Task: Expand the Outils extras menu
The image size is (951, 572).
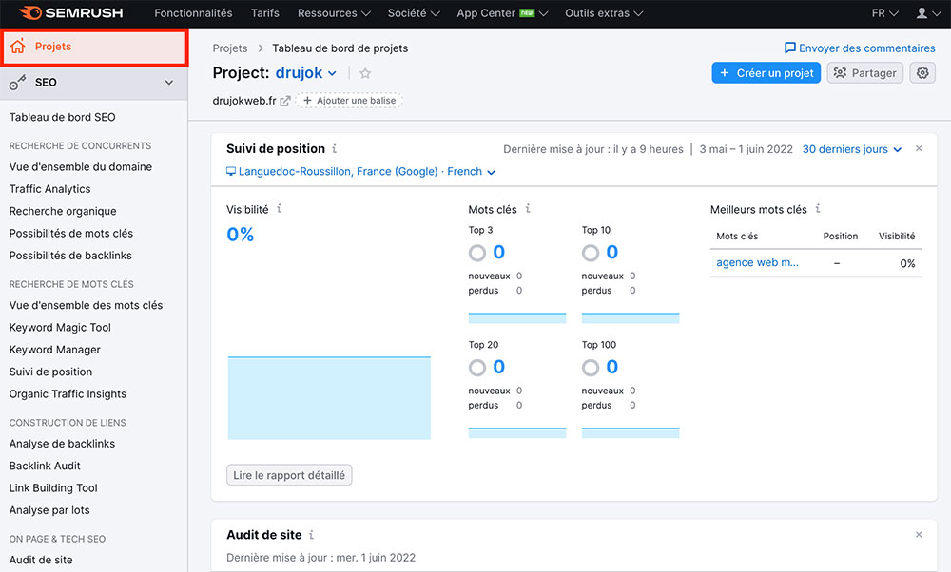Action: (604, 12)
